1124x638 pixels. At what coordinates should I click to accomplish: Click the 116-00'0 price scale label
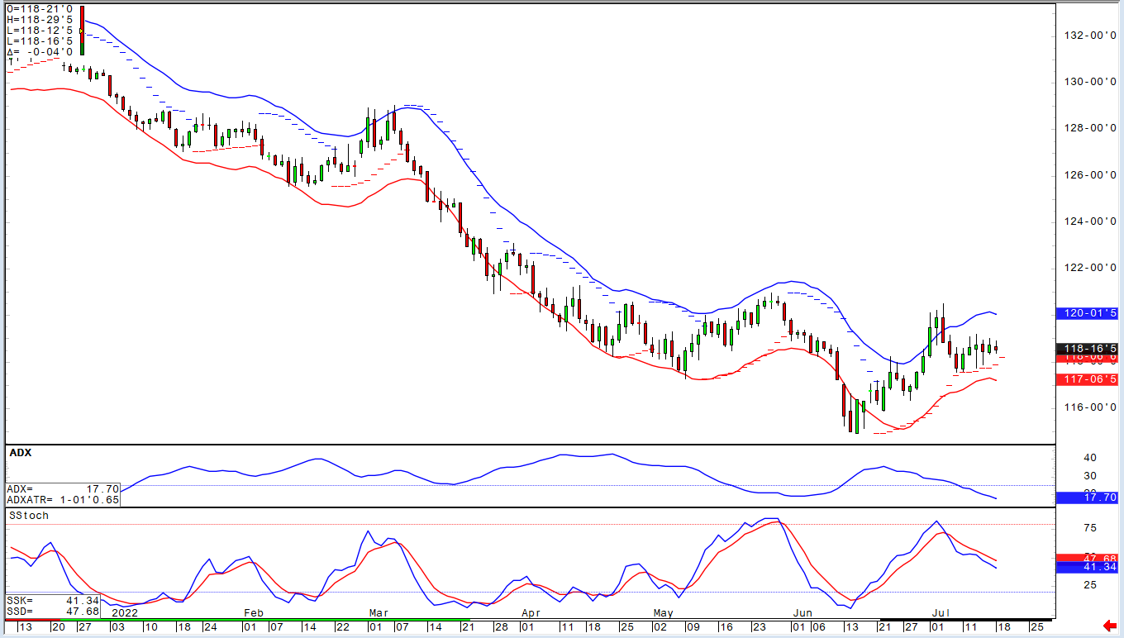click(x=1092, y=407)
